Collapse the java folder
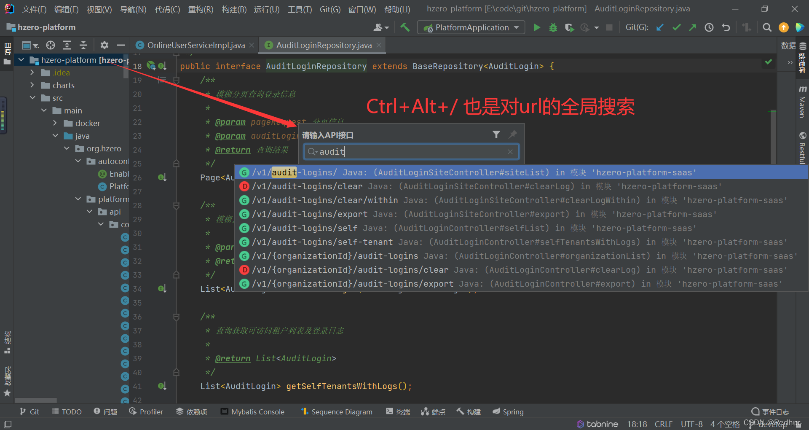The height and width of the screenshot is (430, 809). [x=55, y=136]
